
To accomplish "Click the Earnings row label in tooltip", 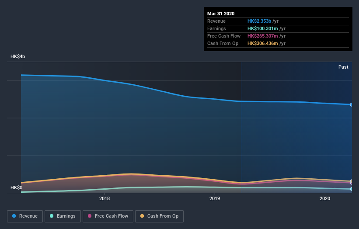I will point(216,28).
